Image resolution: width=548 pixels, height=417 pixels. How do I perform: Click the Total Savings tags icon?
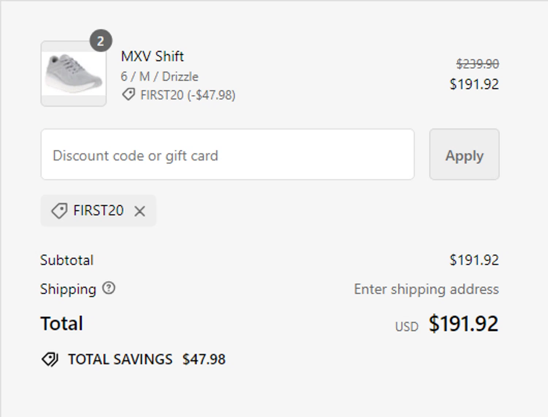tap(50, 359)
